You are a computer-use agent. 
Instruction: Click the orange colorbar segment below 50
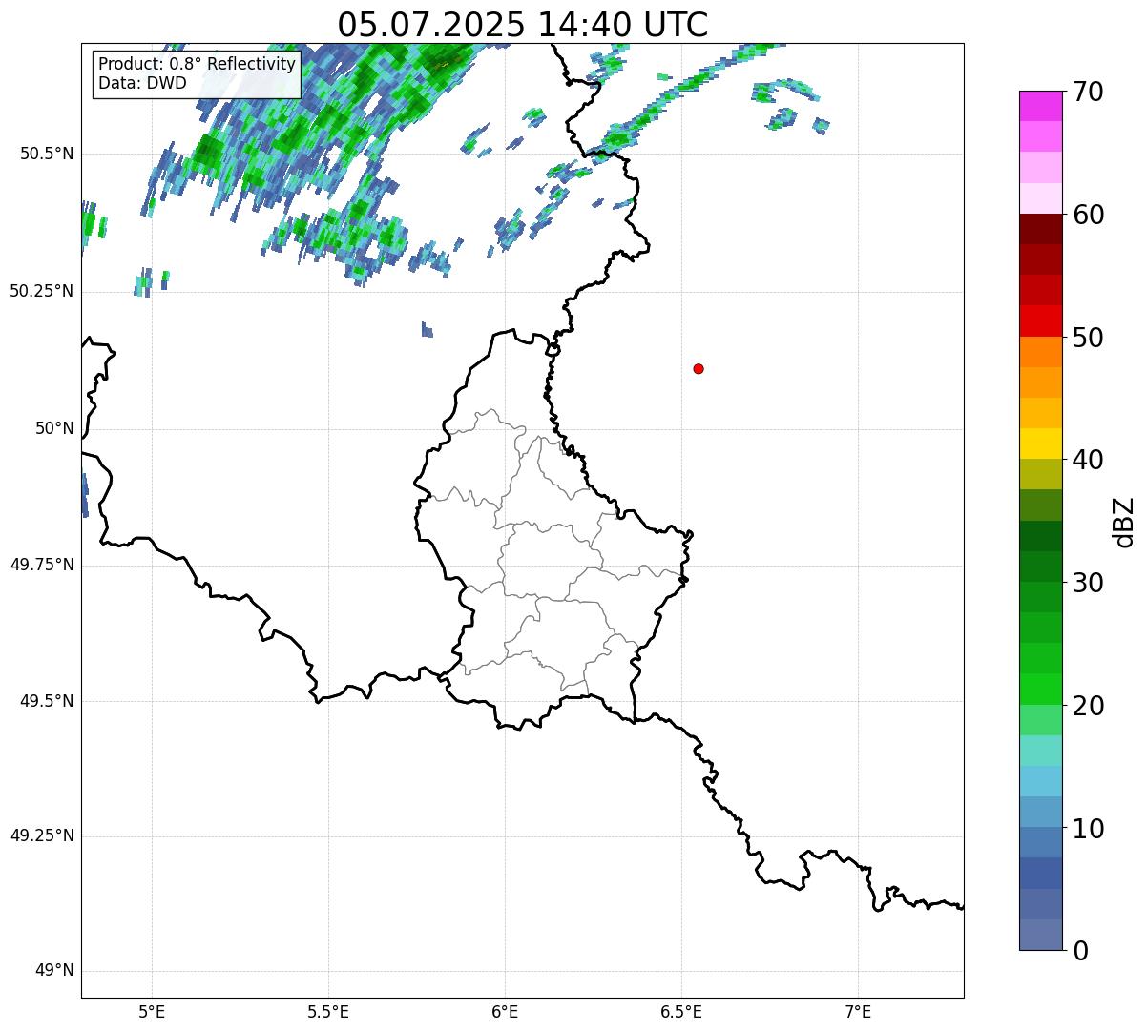coord(1040,352)
